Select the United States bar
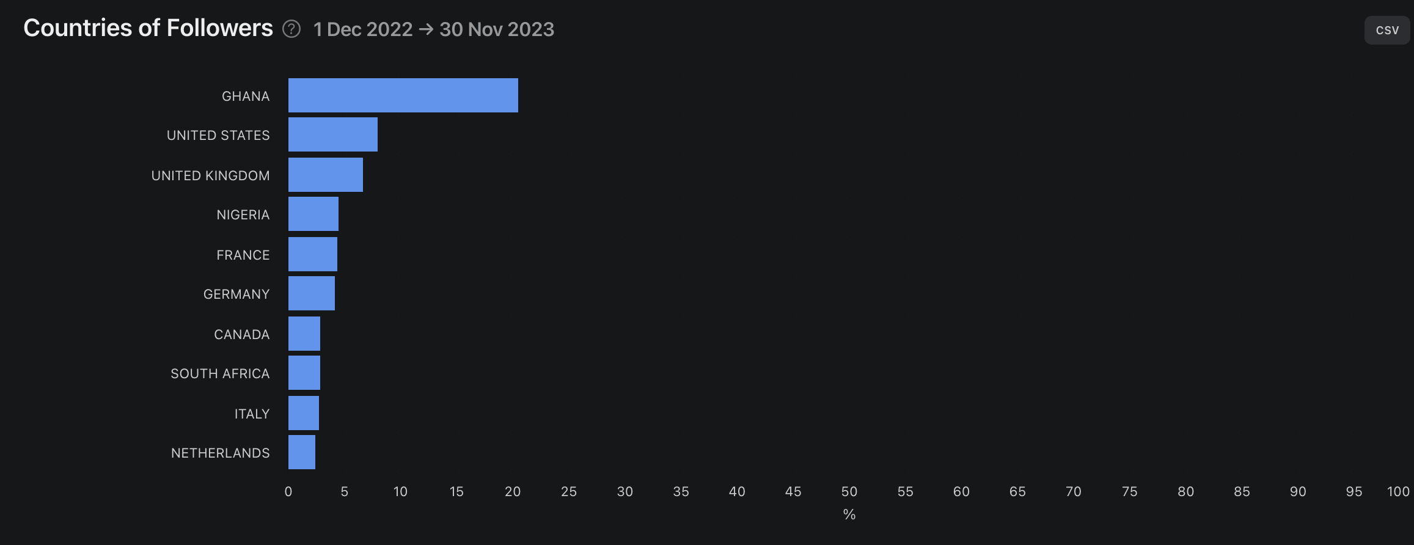Viewport: 1414px width, 545px height. [332, 134]
